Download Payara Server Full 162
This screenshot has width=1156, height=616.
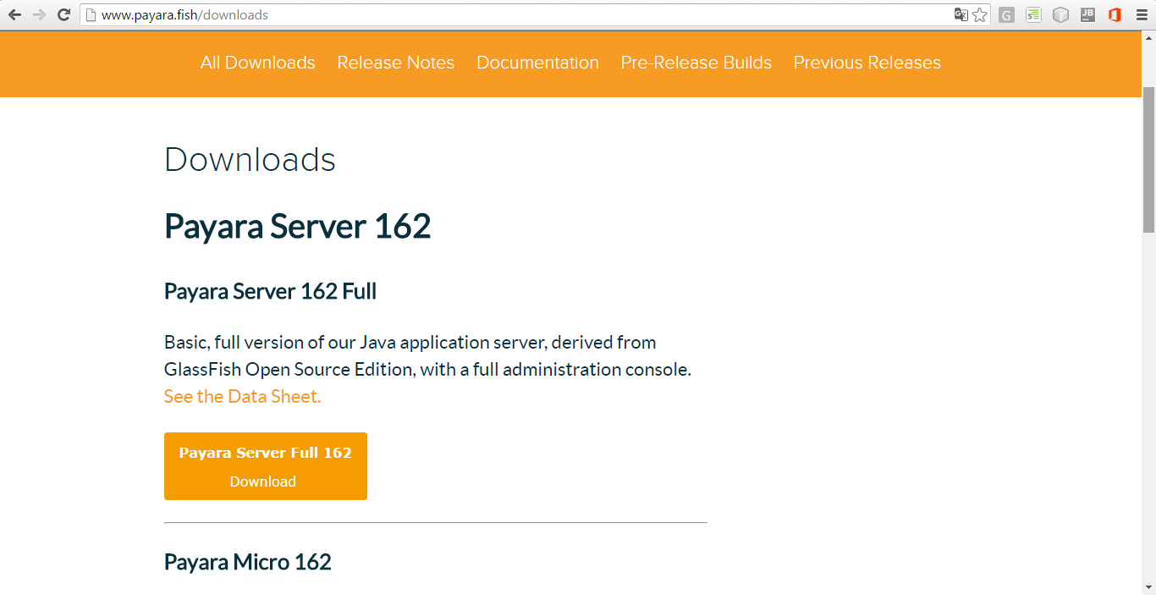pos(265,465)
